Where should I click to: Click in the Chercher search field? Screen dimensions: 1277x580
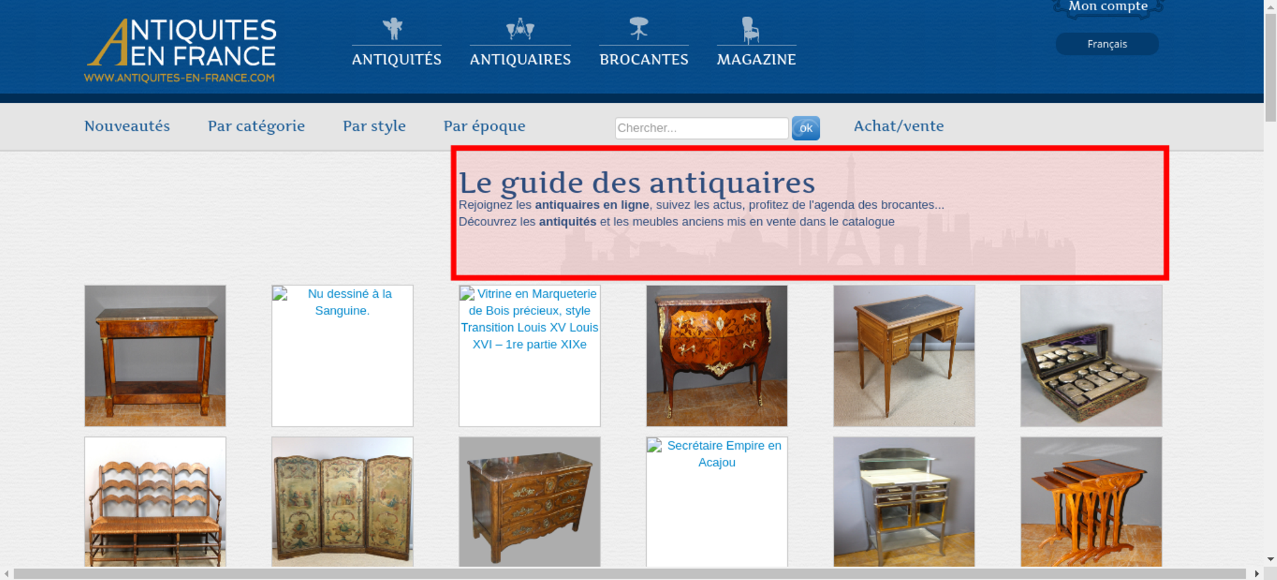(701, 128)
